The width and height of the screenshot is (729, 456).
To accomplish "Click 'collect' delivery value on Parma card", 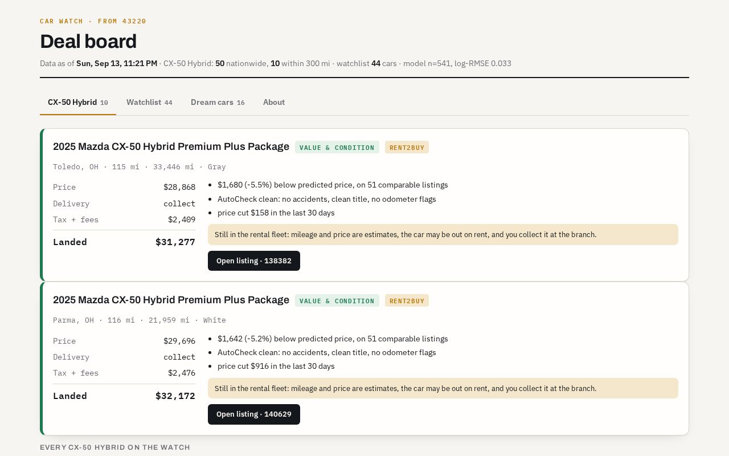I will point(179,357).
